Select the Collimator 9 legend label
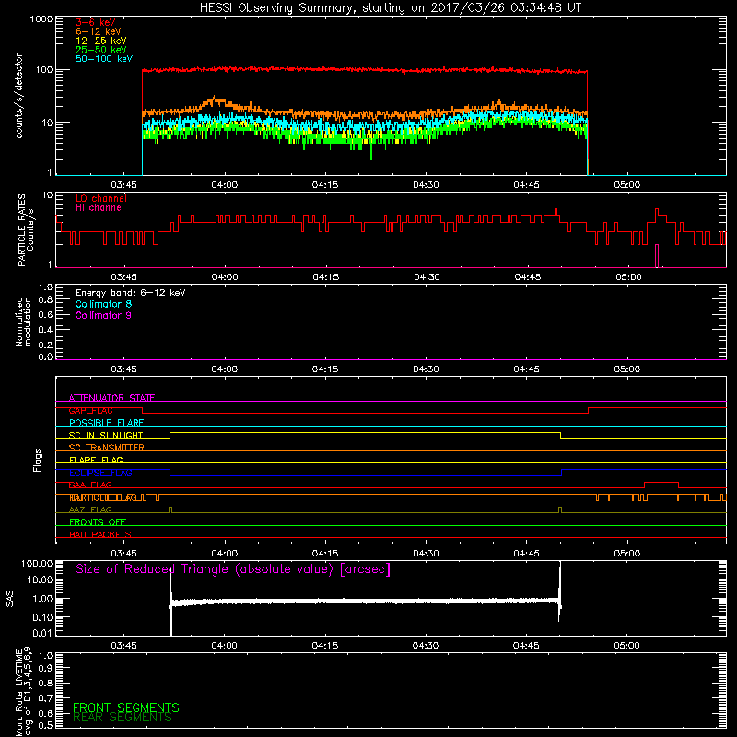The image size is (737, 737). (x=103, y=315)
